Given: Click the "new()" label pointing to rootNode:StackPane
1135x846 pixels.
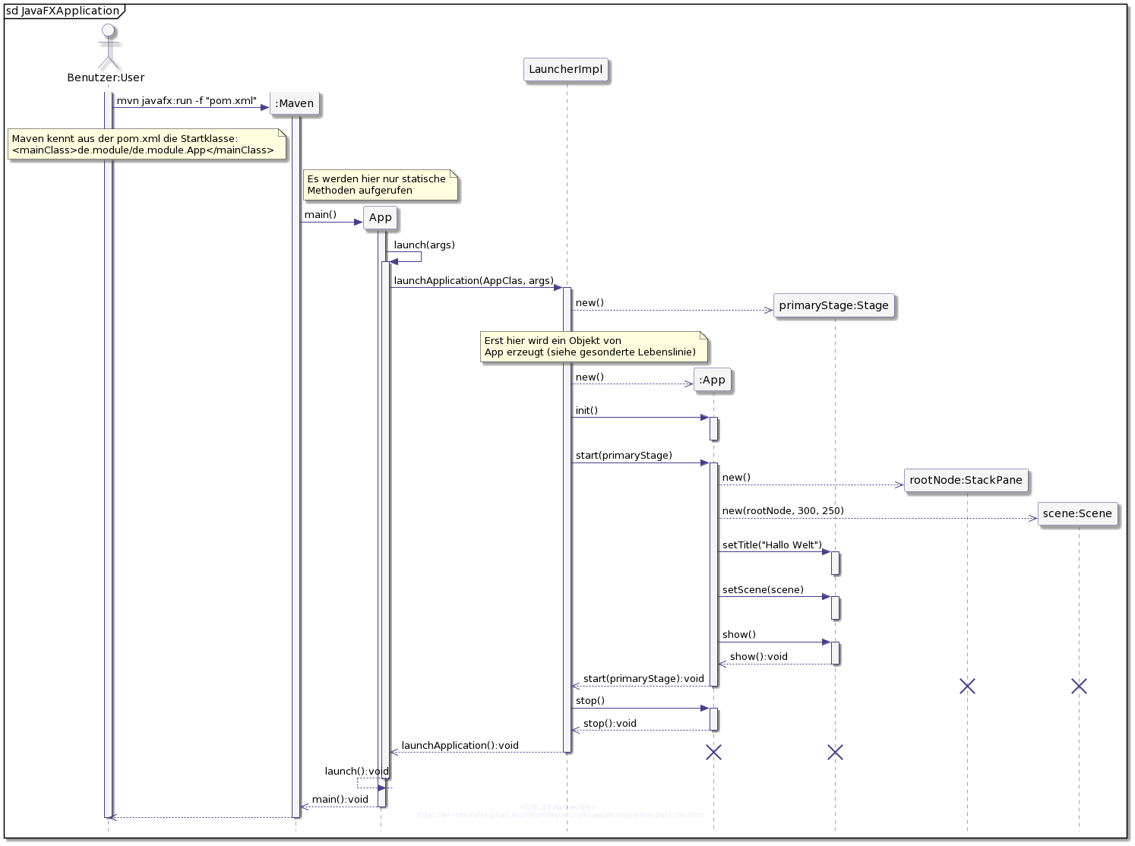Looking at the screenshot, I should tap(736, 478).
